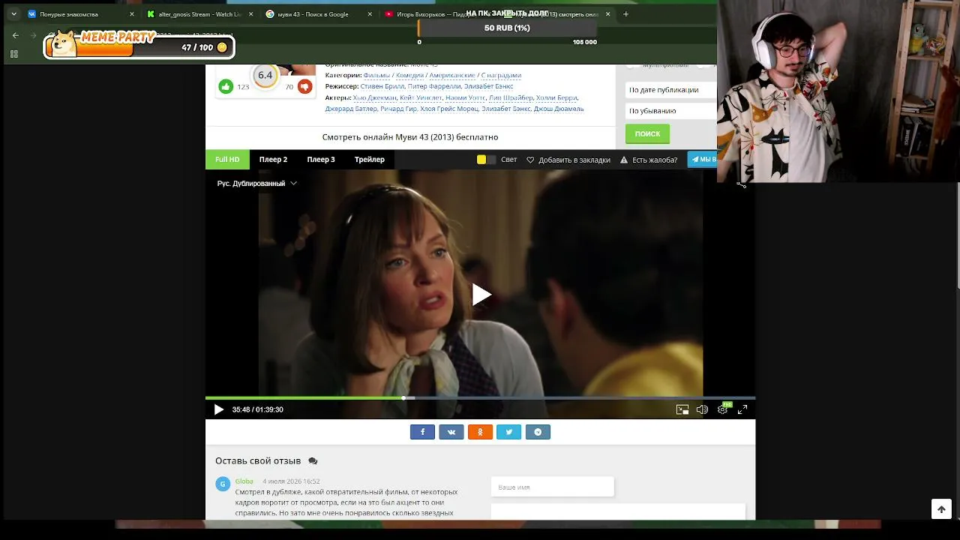The height and width of the screenshot is (540, 960).
Task: Open actor 'Ричард Гир' link
Action: coord(398,109)
